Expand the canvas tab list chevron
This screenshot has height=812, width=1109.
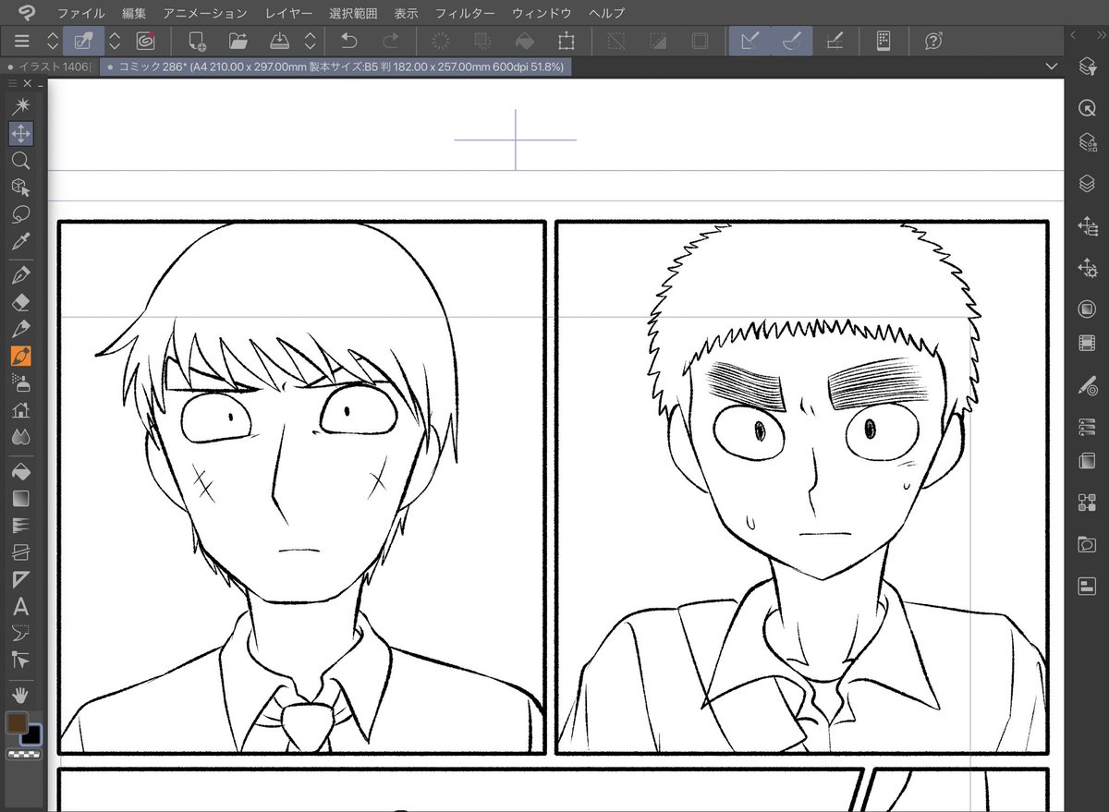1050,67
